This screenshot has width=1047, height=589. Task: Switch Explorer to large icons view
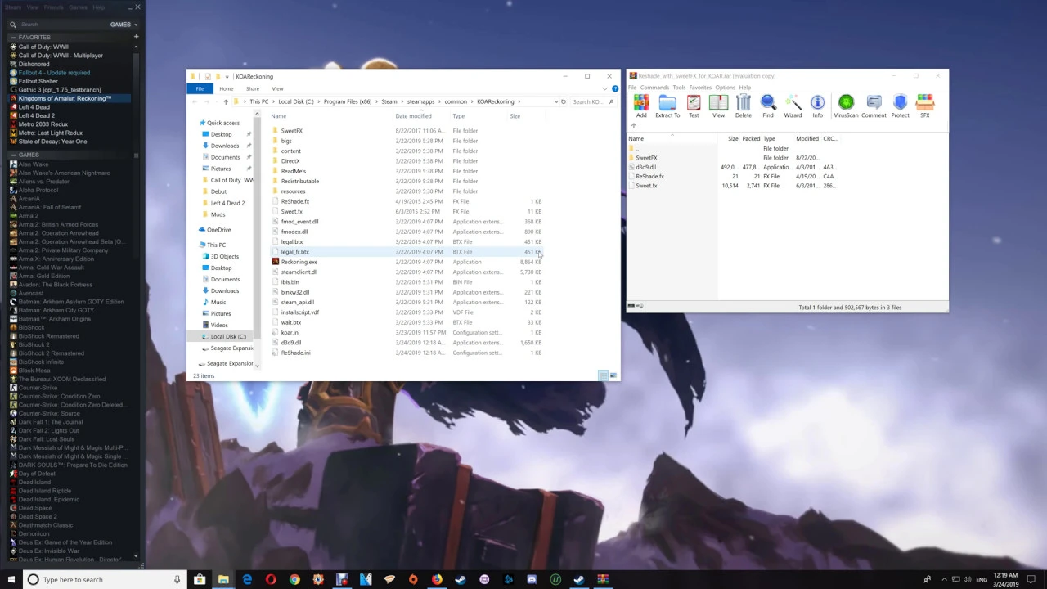tap(613, 375)
